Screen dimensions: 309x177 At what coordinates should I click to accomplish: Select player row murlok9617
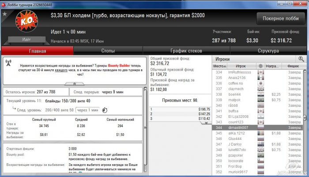[257, 172]
